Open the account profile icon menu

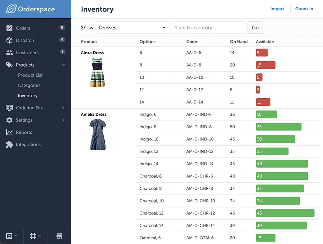point(9,236)
